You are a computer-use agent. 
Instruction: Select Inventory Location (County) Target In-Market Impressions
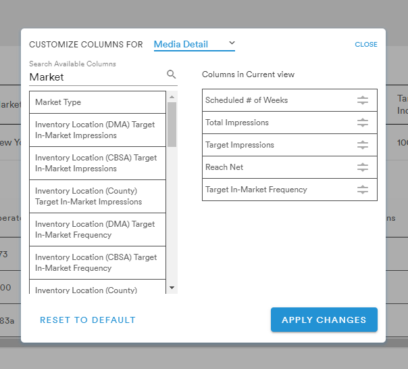tap(97, 196)
